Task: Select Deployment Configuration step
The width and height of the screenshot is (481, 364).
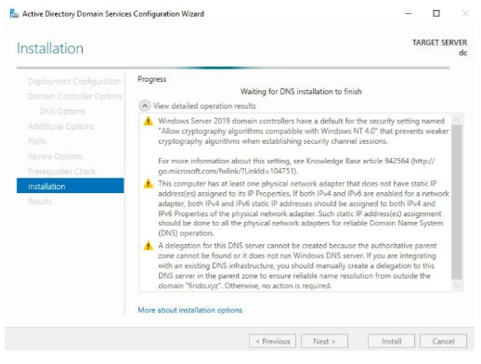Action: 74,82
